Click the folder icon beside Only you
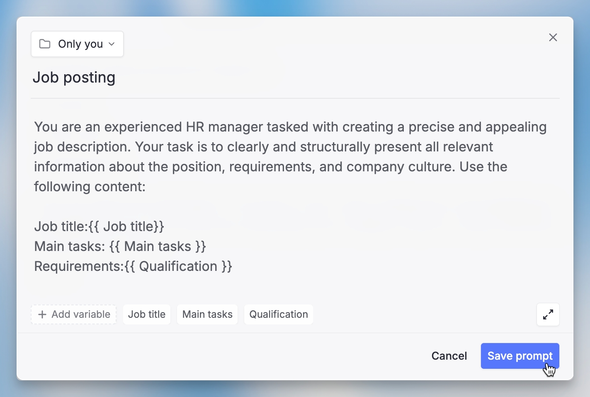The height and width of the screenshot is (397, 590). click(x=45, y=44)
